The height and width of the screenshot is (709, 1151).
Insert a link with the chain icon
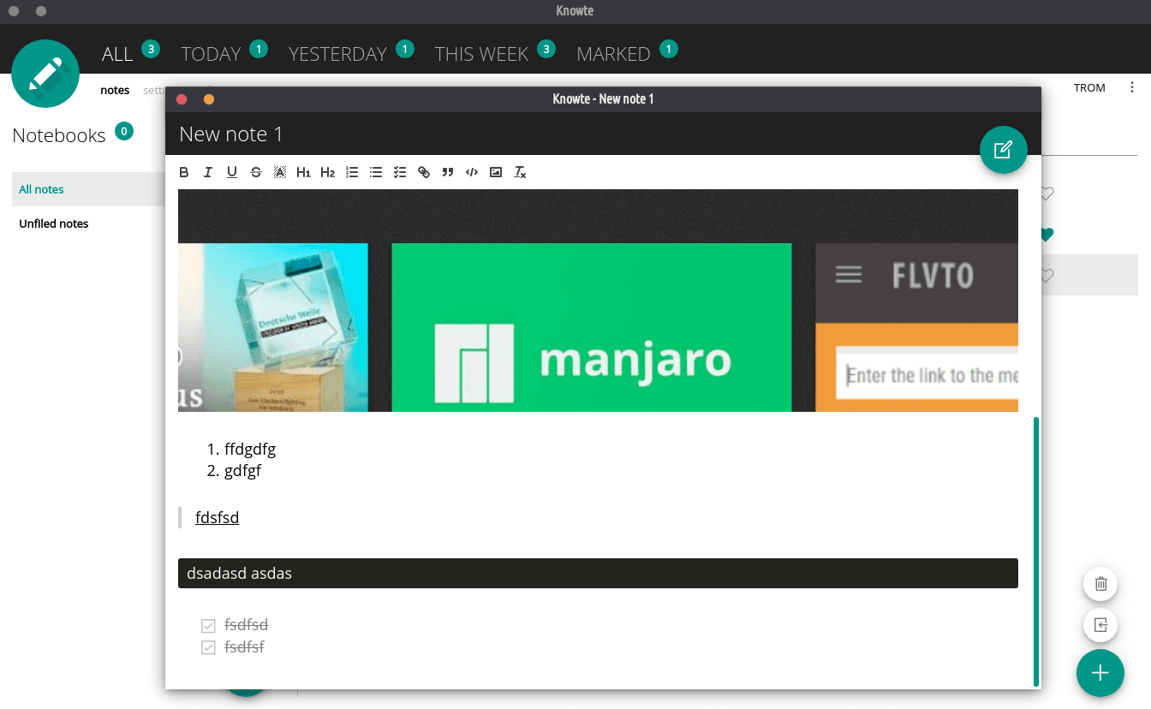tap(424, 172)
